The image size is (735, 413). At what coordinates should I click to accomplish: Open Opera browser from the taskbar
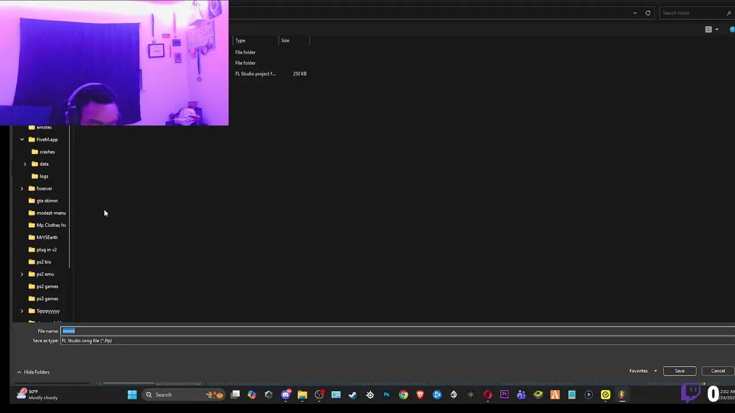coord(488,395)
